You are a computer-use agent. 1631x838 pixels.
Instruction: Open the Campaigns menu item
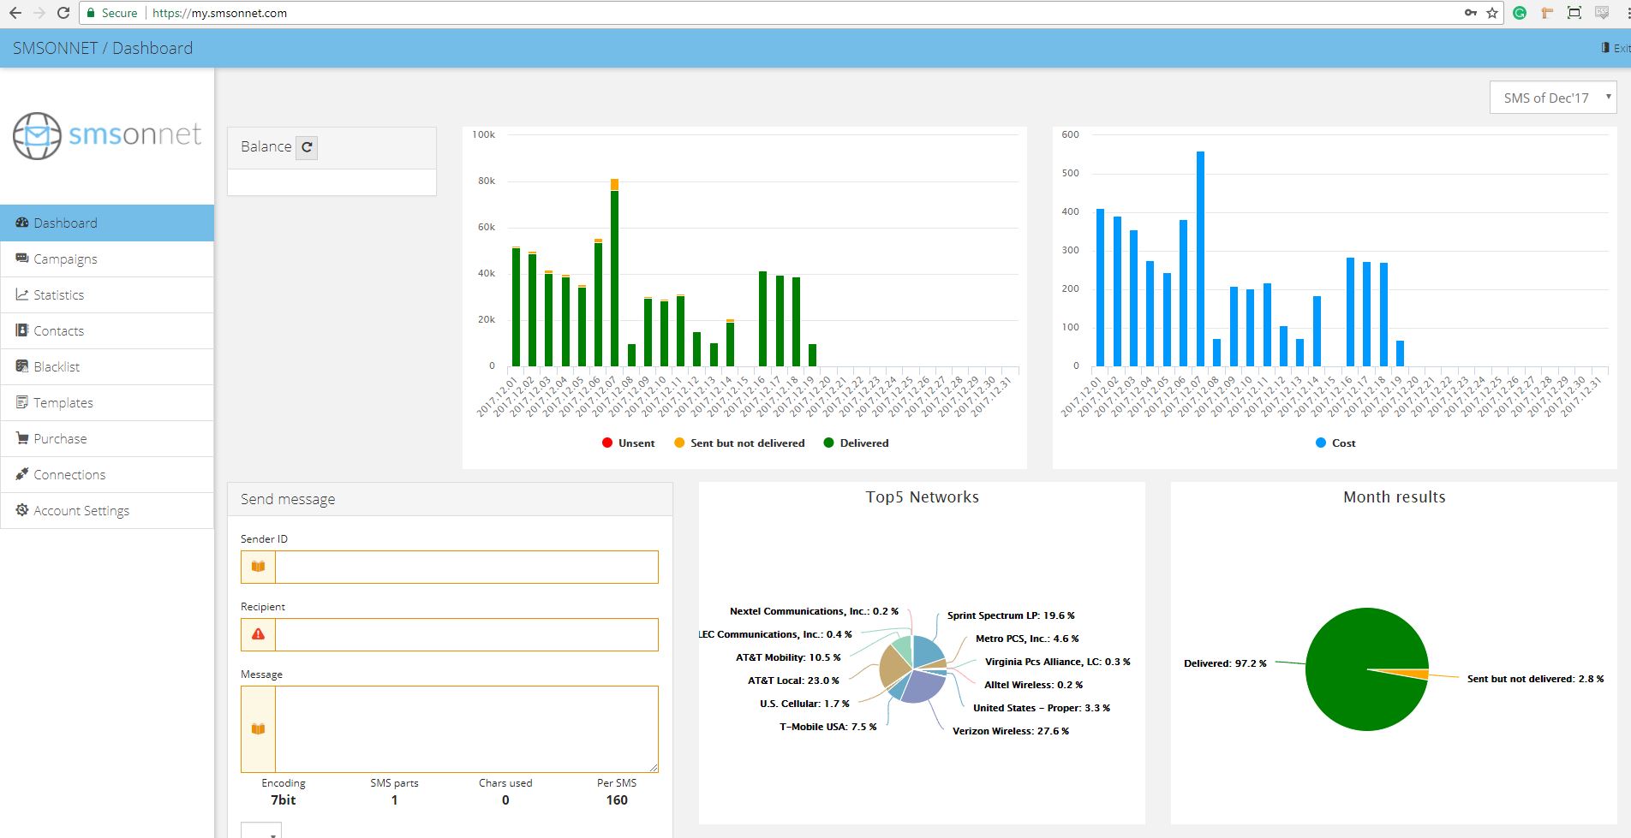click(x=65, y=259)
